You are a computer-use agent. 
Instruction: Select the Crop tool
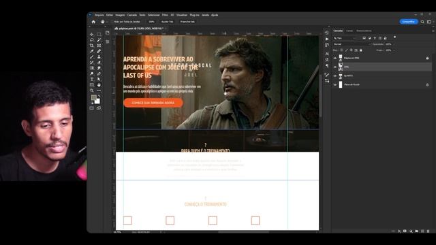[x=92, y=46]
